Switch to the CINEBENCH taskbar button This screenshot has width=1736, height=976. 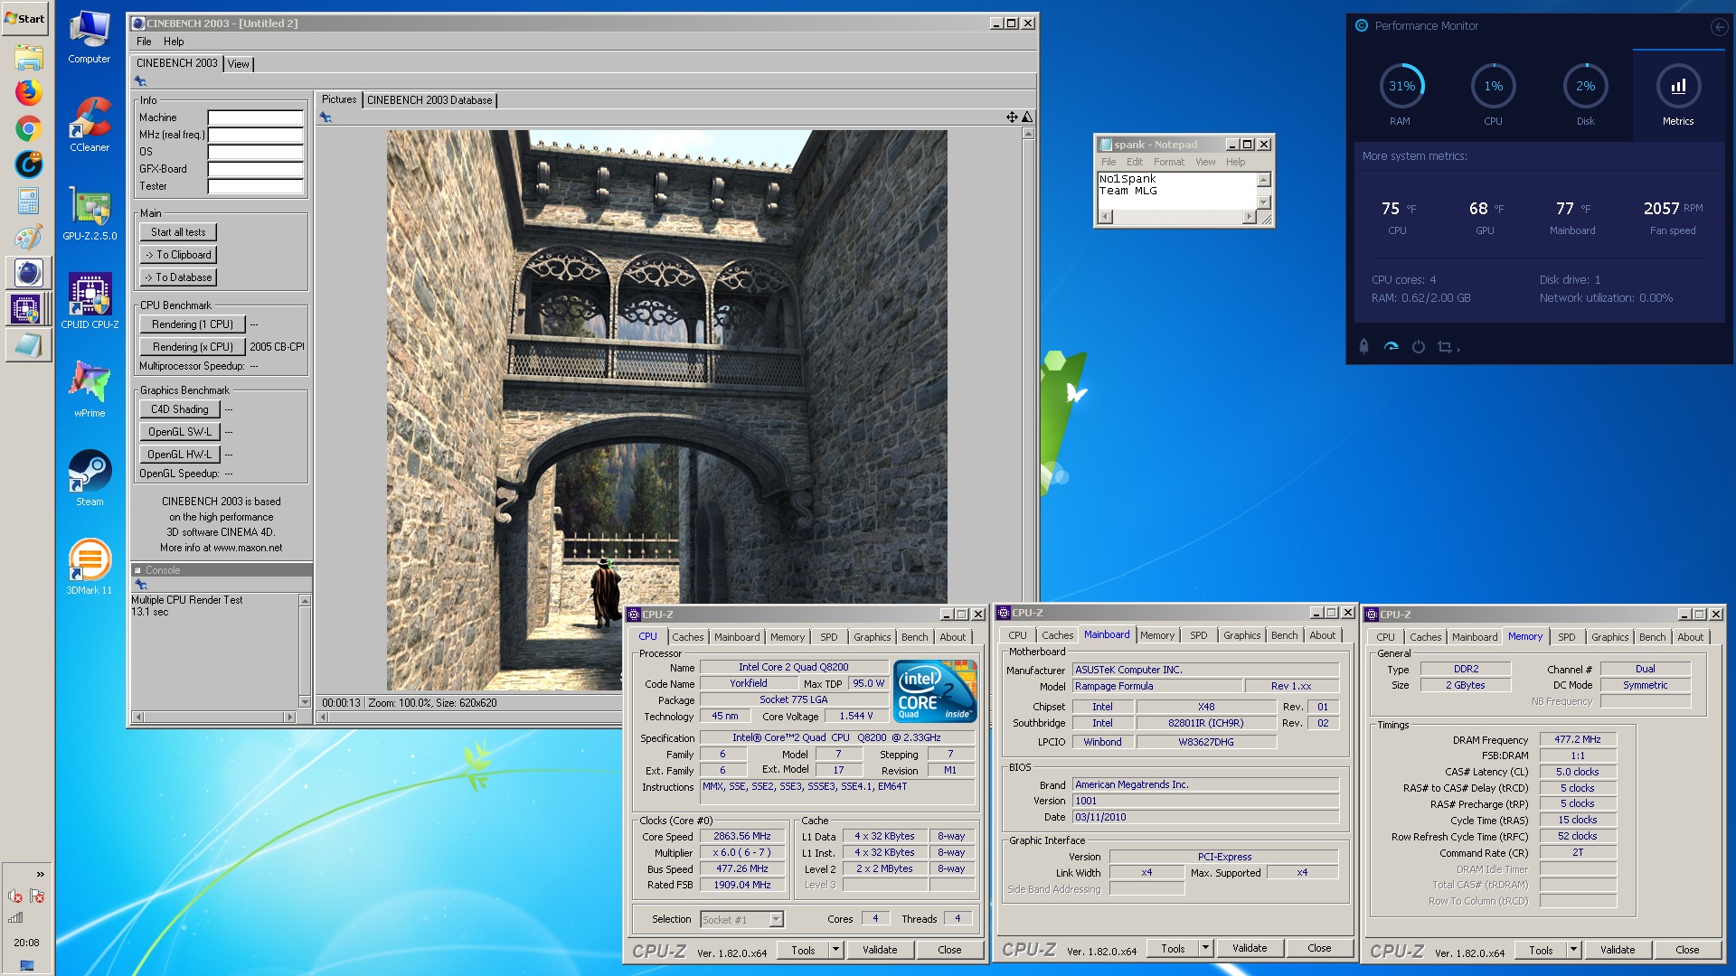(x=28, y=273)
